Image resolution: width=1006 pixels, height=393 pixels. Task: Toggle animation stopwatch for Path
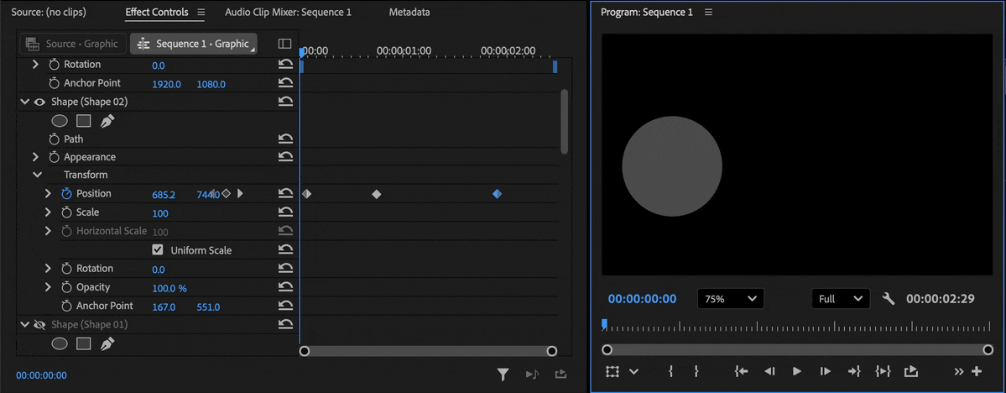54,139
